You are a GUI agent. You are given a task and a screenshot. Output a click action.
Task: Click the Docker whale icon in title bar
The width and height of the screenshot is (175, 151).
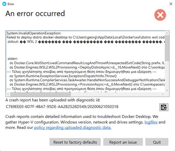click(x=4, y=4)
